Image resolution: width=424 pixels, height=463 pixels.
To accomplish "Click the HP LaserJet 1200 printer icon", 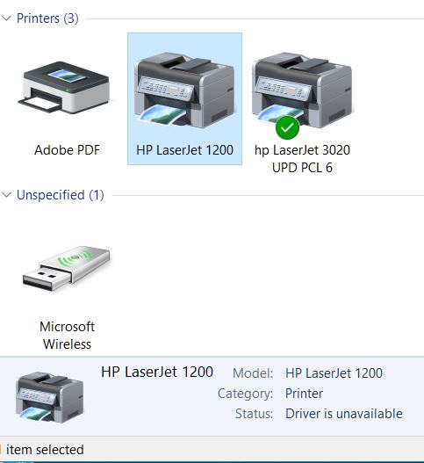I will tap(184, 90).
